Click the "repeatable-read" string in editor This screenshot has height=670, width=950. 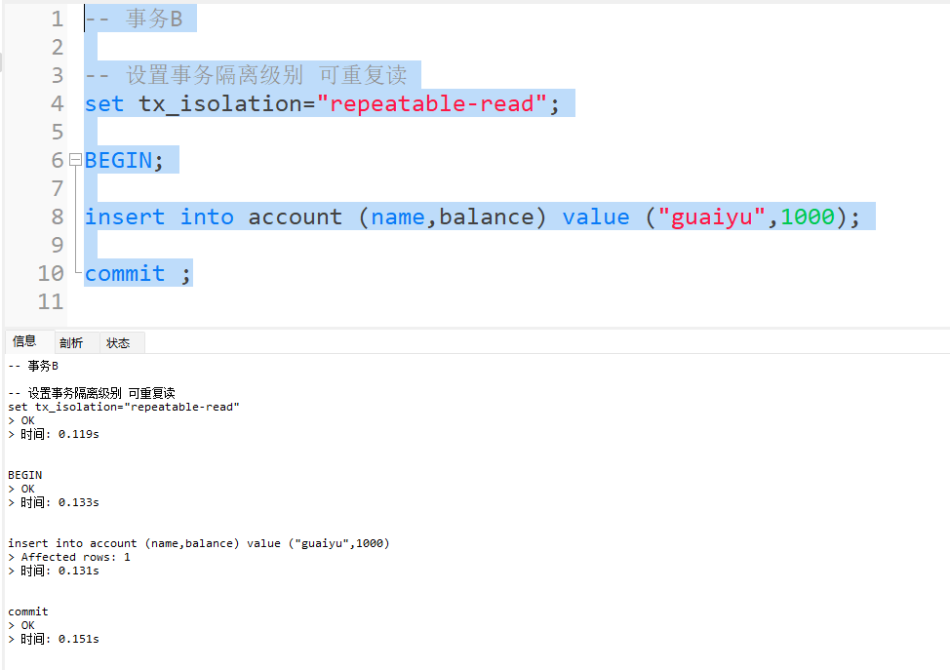coord(432,103)
